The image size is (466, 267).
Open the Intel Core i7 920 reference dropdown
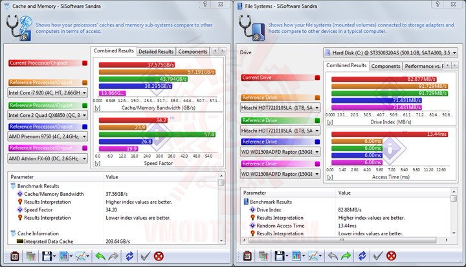point(47,93)
